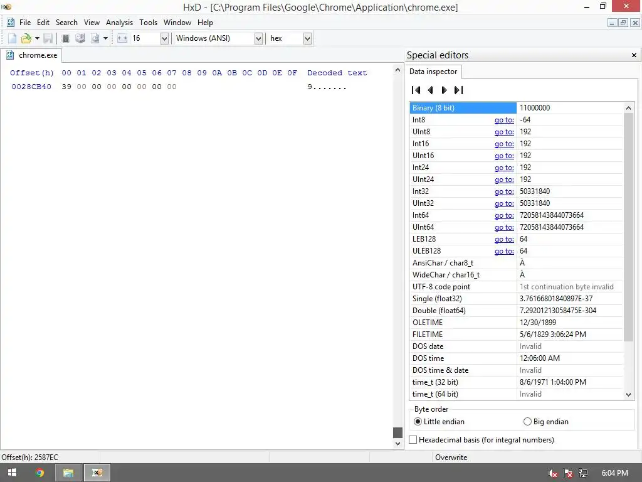Select the Data inspector tab
The height and width of the screenshot is (482, 642).
433,72
